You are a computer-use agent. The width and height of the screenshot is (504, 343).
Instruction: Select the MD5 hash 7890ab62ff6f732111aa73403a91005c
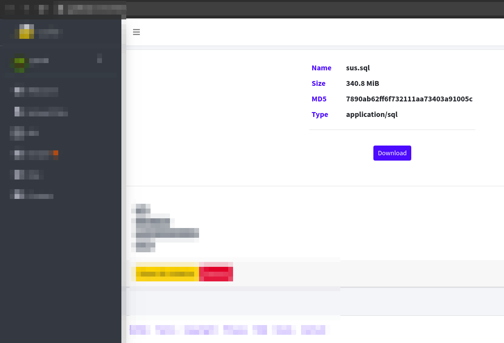[x=409, y=99]
